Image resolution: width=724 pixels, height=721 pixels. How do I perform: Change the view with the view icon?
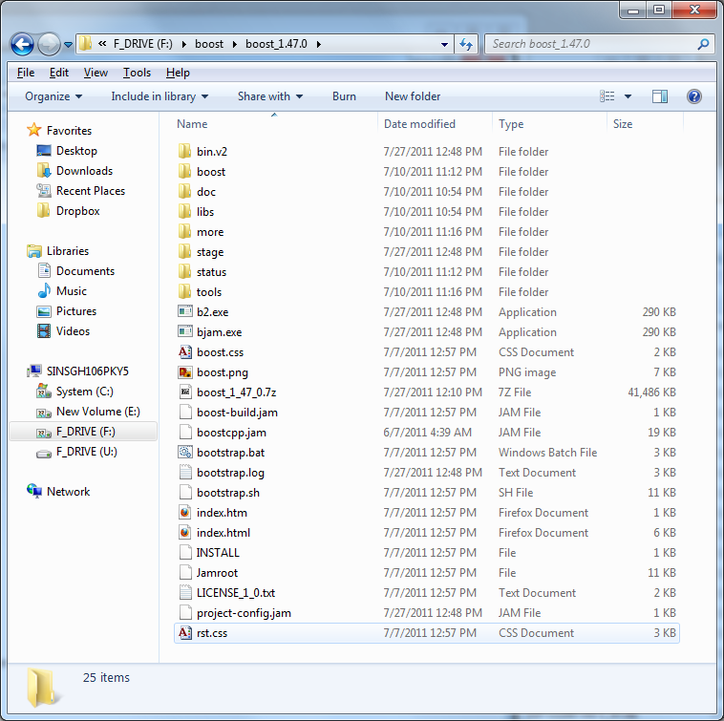click(x=607, y=96)
